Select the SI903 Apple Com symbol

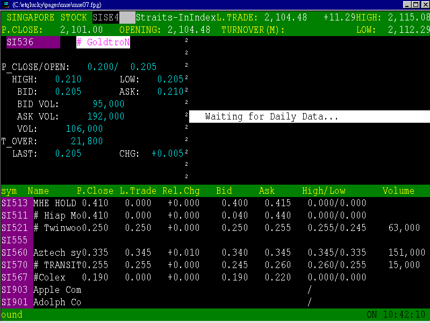click(x=15, y=290)
